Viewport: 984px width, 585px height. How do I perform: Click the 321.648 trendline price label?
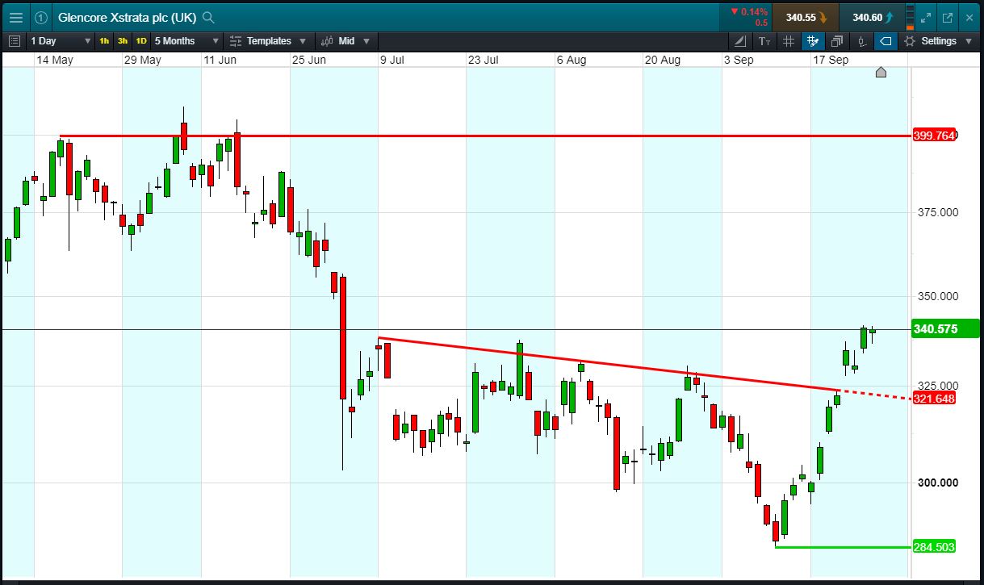point(934,399)
